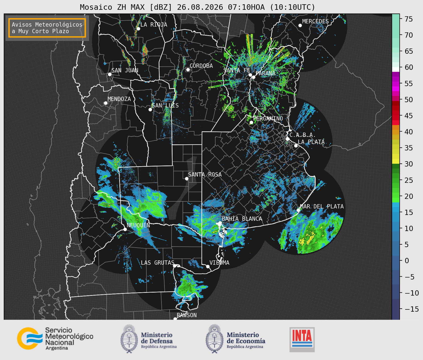
Task: Click the San Luis city label
Action: tap(165, 105)
